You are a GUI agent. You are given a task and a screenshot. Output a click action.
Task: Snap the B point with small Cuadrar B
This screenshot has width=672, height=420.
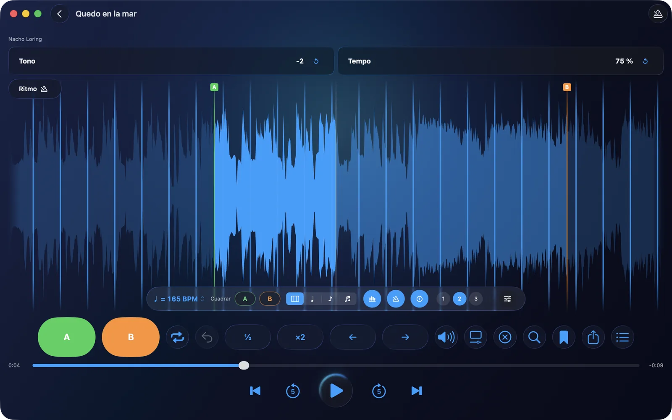pyautogui.click(x=270, y=299)
